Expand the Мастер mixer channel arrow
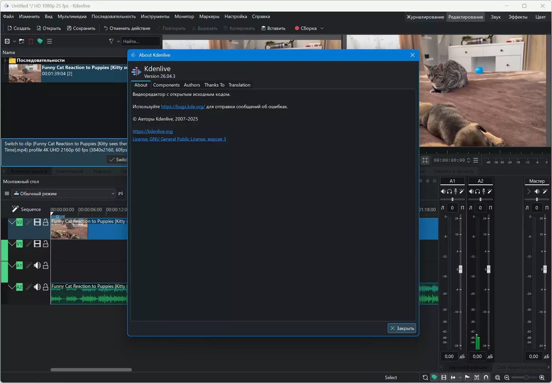Screen dimensions: 552x383 [528, 191]
